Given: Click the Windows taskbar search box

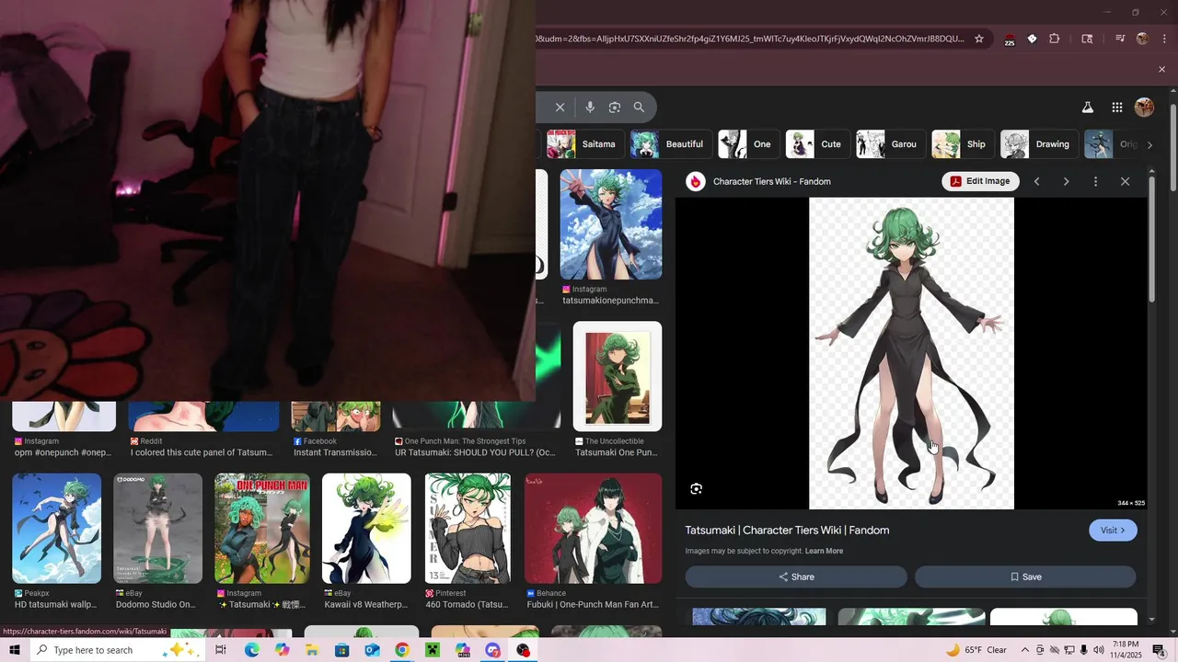Looking at the screenshot, I should [x=118, y=650].
